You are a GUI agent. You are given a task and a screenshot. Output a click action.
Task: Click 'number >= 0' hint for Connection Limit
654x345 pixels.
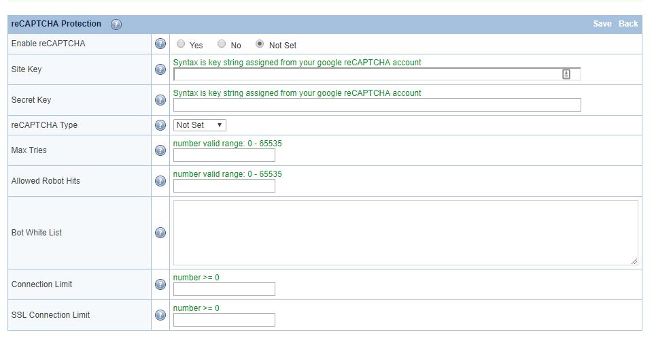(196, 278)
